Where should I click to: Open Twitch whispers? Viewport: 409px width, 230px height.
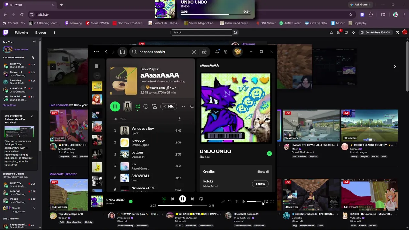(346, 33)
